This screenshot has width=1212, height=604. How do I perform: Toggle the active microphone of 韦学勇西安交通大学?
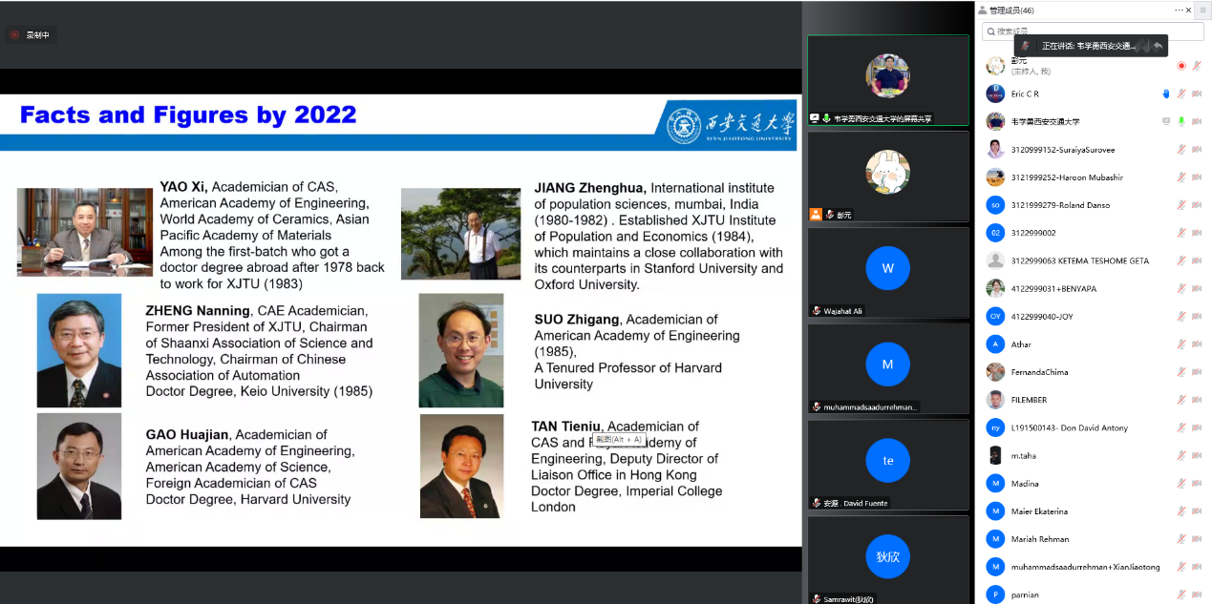click(1181, 121)
